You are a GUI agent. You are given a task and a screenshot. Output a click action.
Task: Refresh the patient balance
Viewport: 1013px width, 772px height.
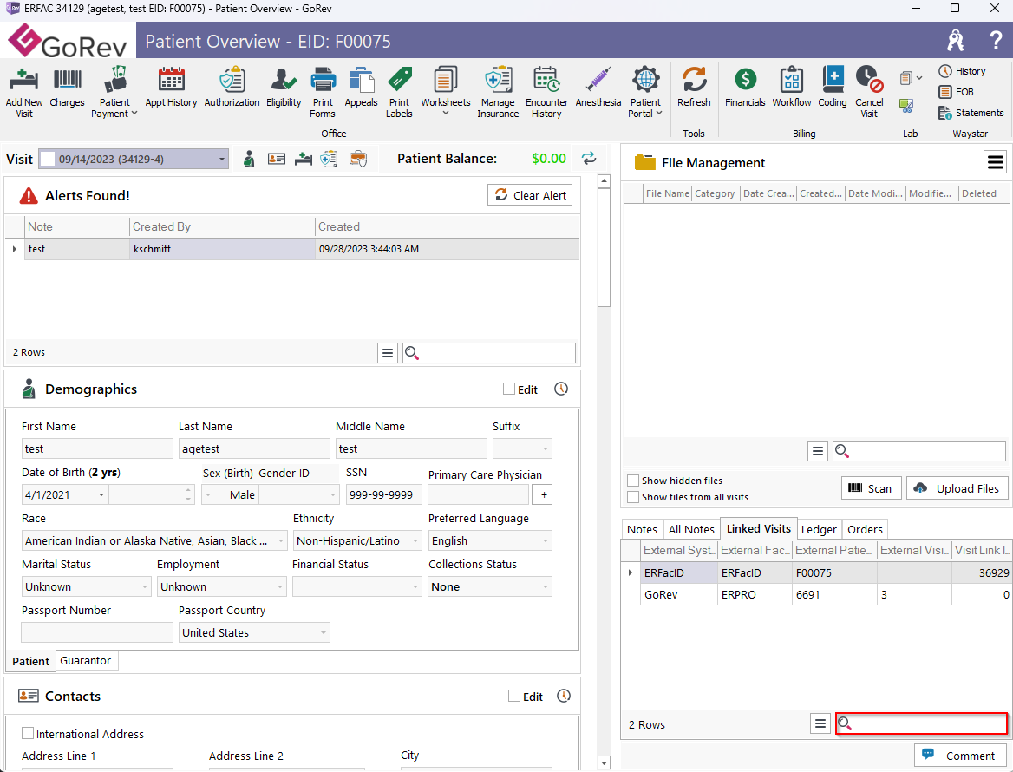click(x=589, y=158)
